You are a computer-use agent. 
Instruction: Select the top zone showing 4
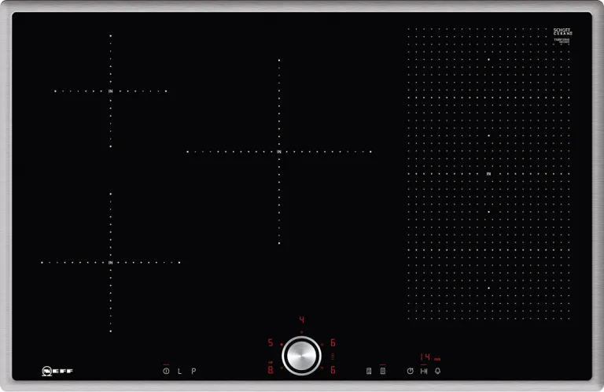(x=301, y=320)
